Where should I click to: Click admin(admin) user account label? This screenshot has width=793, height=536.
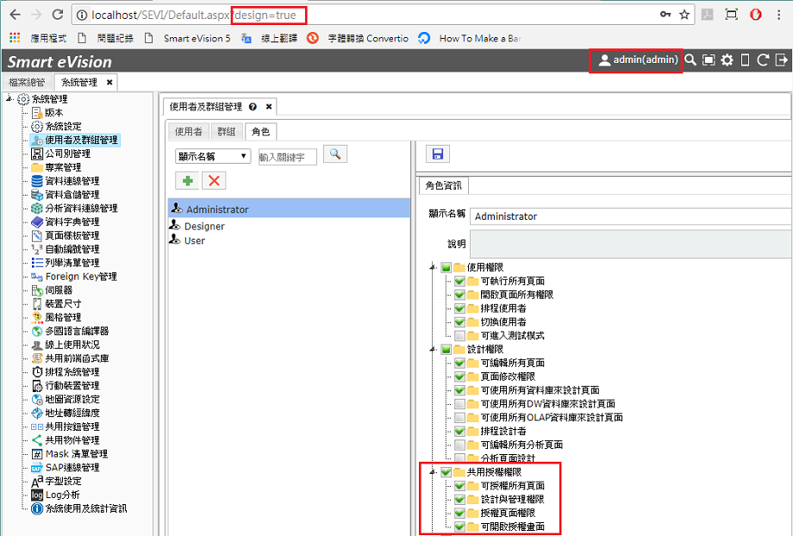pos(638,60)
